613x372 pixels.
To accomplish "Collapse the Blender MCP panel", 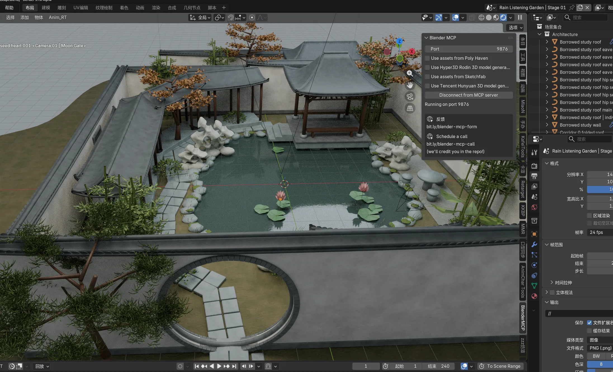I will click(x=426, y=38).
